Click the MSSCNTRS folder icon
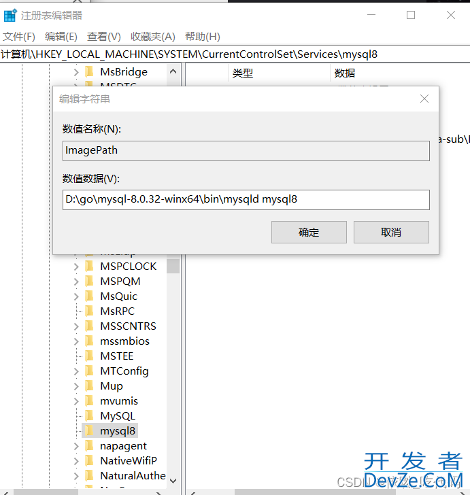Screen dimensions: 470x495 pyautogui.click(x=89, y=326)
